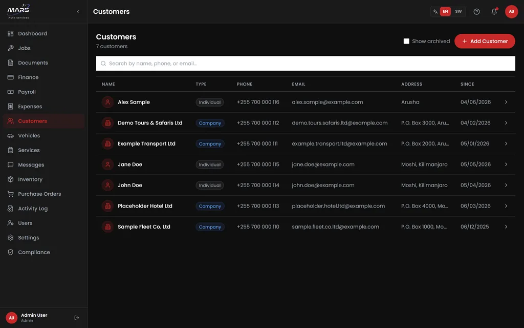The height and width of the screenshot is (328, 524).
Task: Click the Jobs wrench icon
Action: point(10,48)
